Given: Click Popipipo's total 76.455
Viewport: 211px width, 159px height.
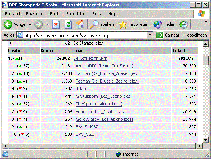Looking at the screenshot, I should tap(189, 111).
